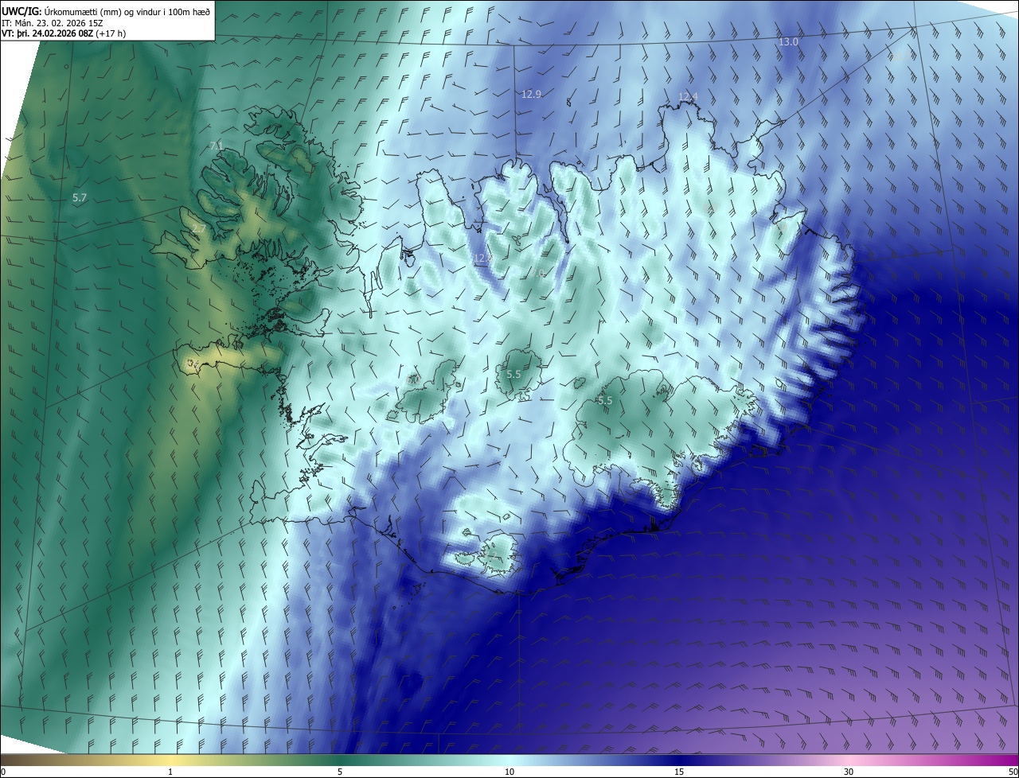Click the colorbar tick label '15'
The width and height of the screenshot is (1019, 778).
(679, 772)
